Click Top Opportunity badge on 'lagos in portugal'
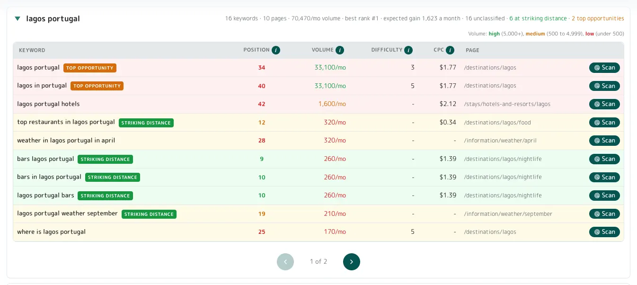The width and height of the screenshot is (637, 285). click(97, 86)
